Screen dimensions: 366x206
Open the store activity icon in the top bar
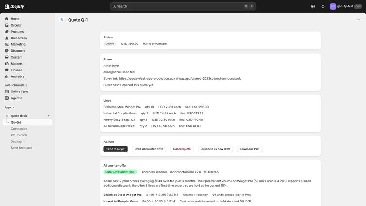(x=313, y=6)
